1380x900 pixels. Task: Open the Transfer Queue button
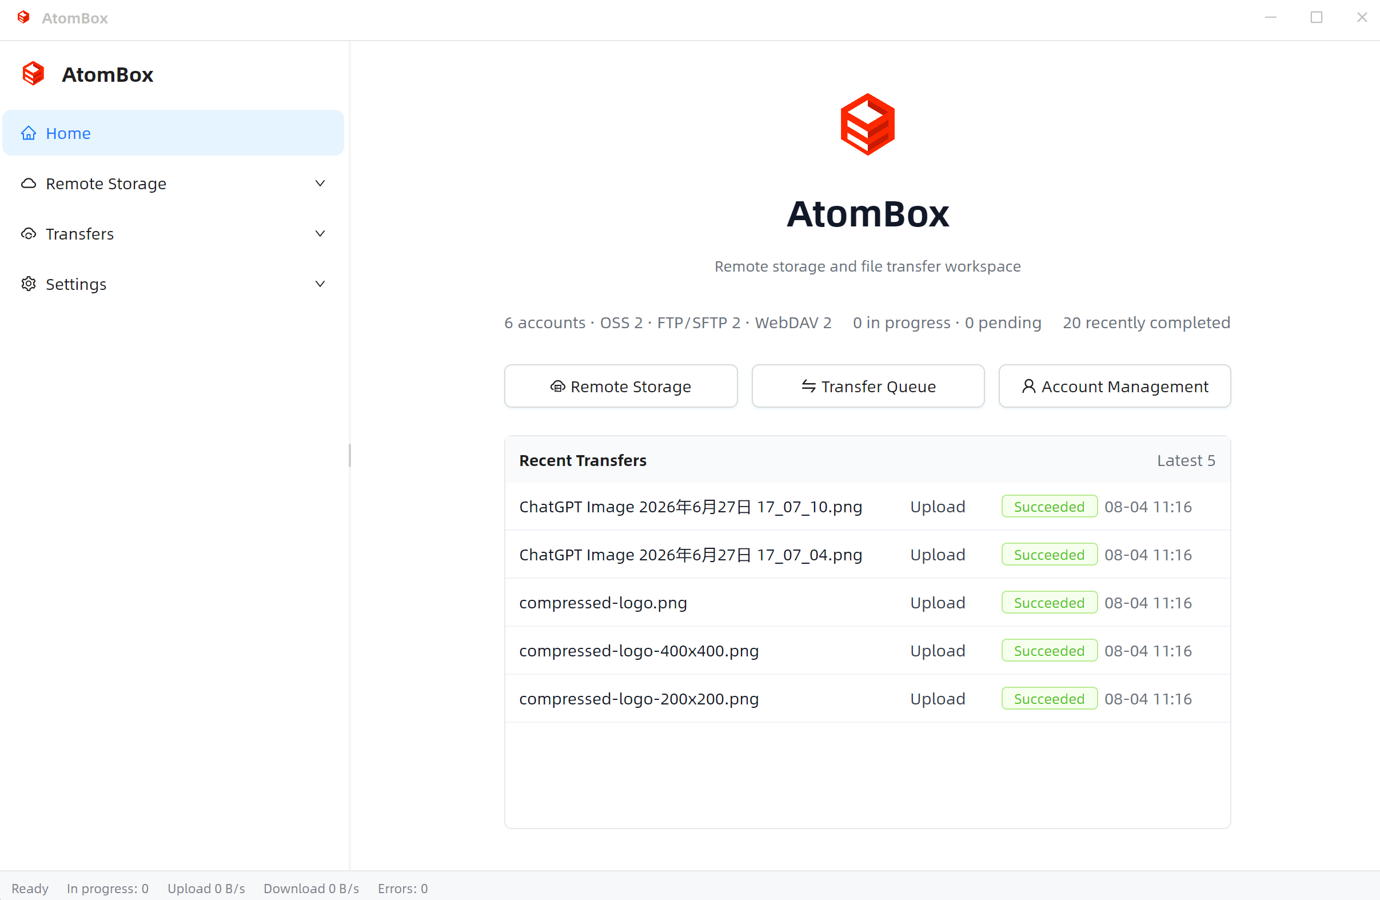click(867, 386)
